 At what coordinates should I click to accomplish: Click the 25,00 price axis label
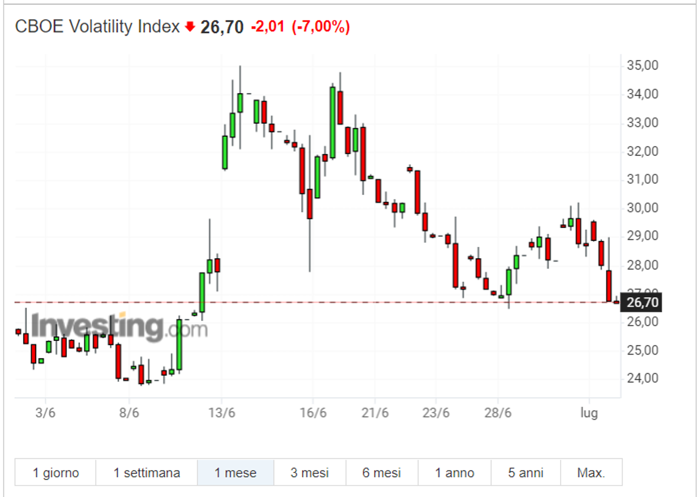pos(643,350)
